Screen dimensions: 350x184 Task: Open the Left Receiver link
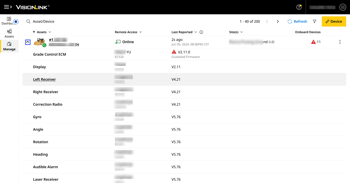44,79
